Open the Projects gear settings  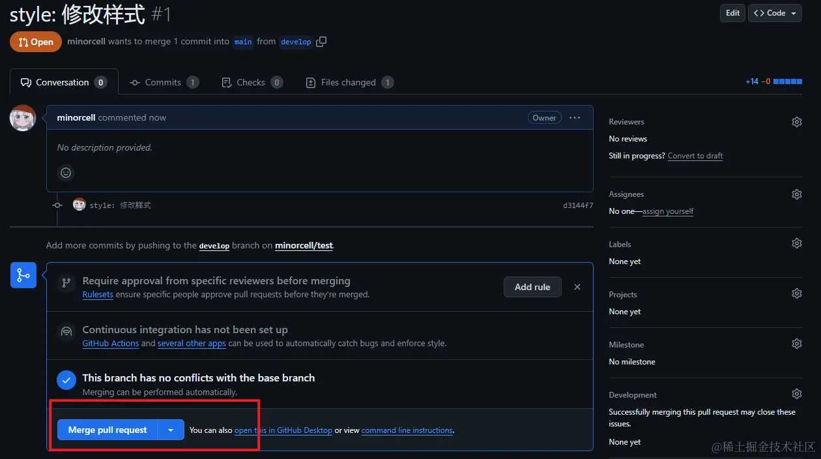[796, 293]
